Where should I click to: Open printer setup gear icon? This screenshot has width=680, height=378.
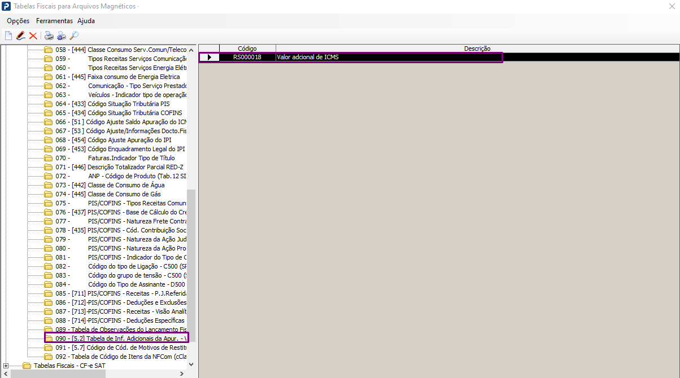click(x=62, y=36)
